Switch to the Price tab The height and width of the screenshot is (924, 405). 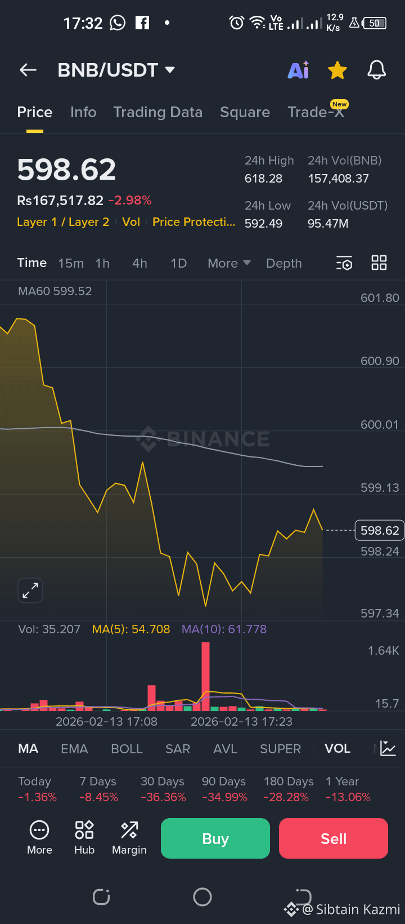coord(35,112)
